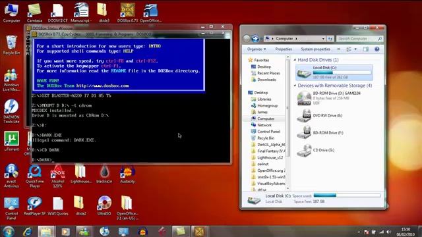422x237 pixels.
Task: Select Recent Places in navigation pane
Action: pyautogui.click(x=268, y=73)
